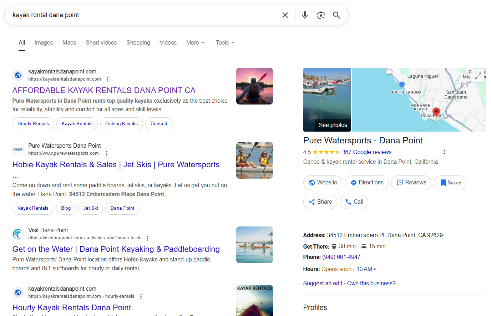Click the two-kayakers thumbnail beside Pure Watersports result
Image resolution: width=491 pixels, height=316 pixels.
(x=254, y=160)
